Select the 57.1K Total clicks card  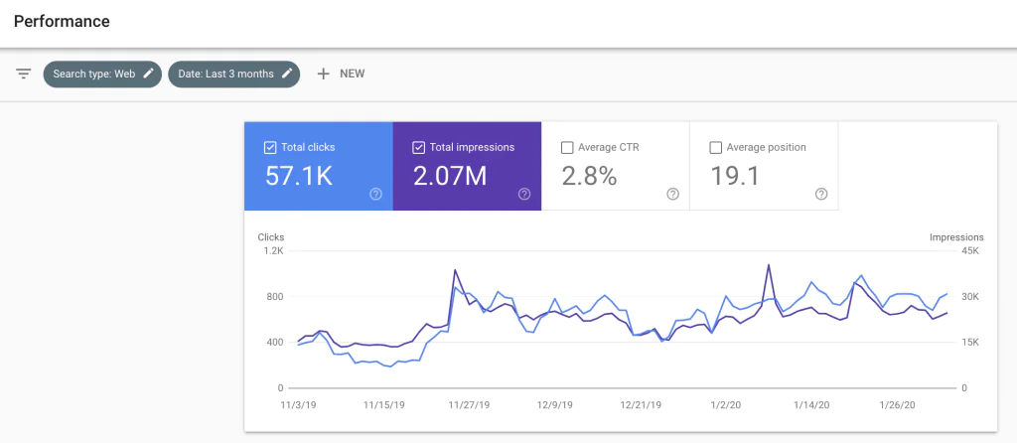click(319, 166)
